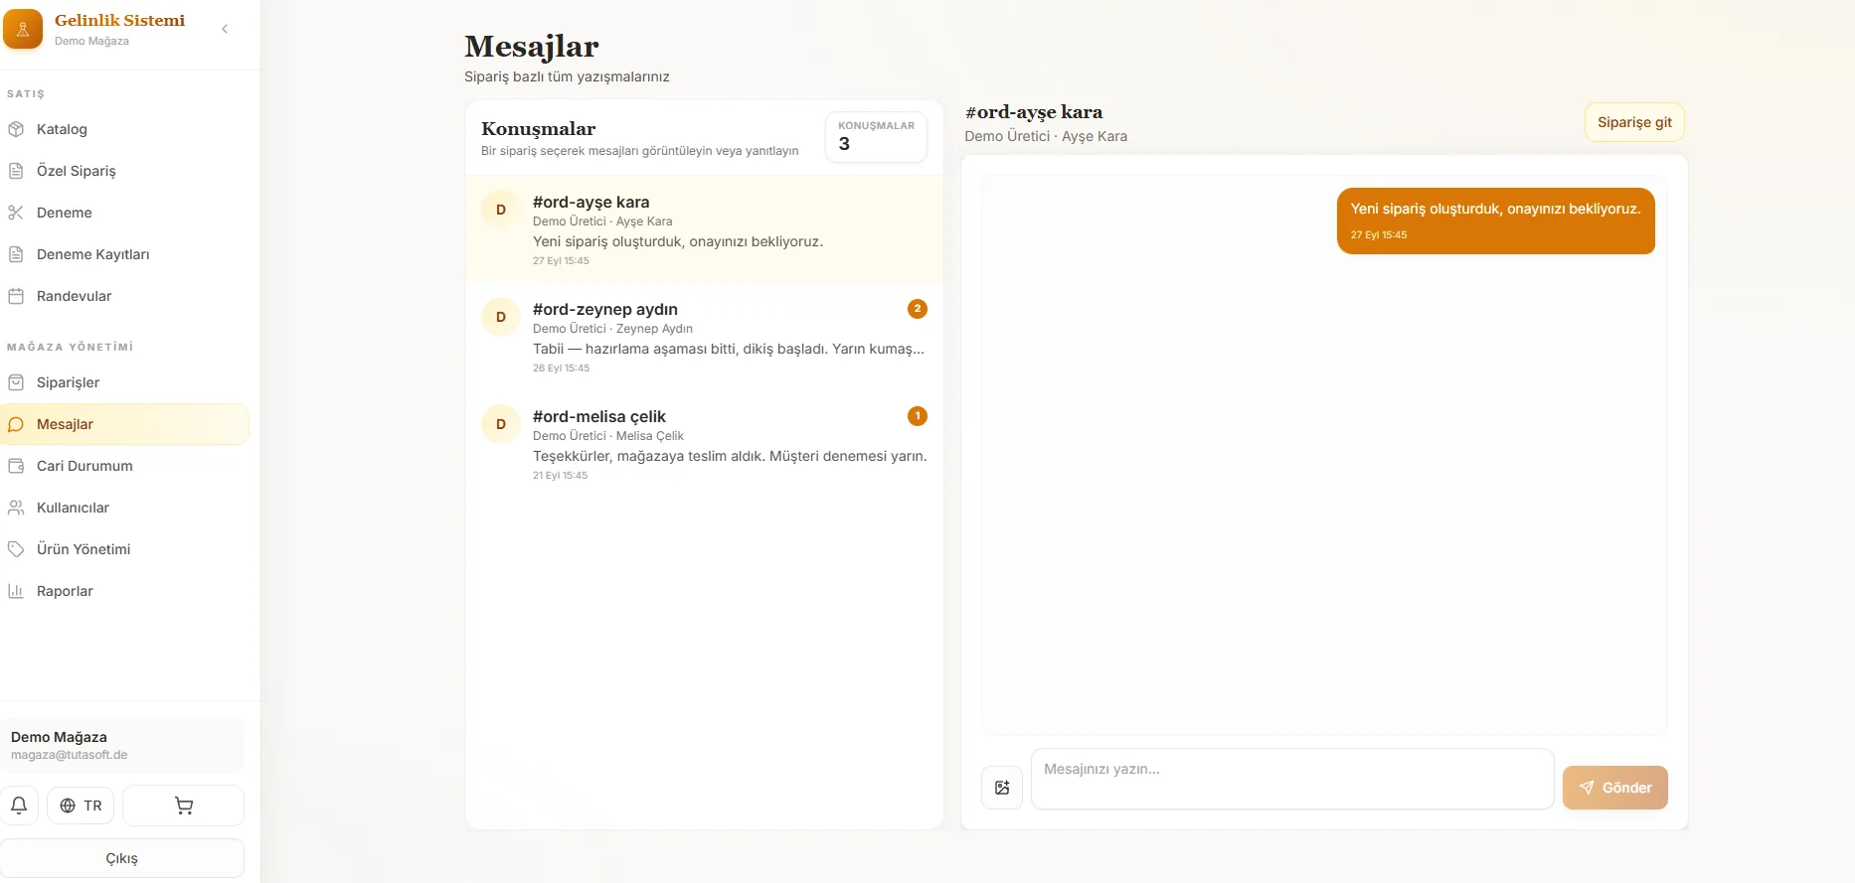Open Katalog in the sidebar
1855x883 pixels.
124,129
